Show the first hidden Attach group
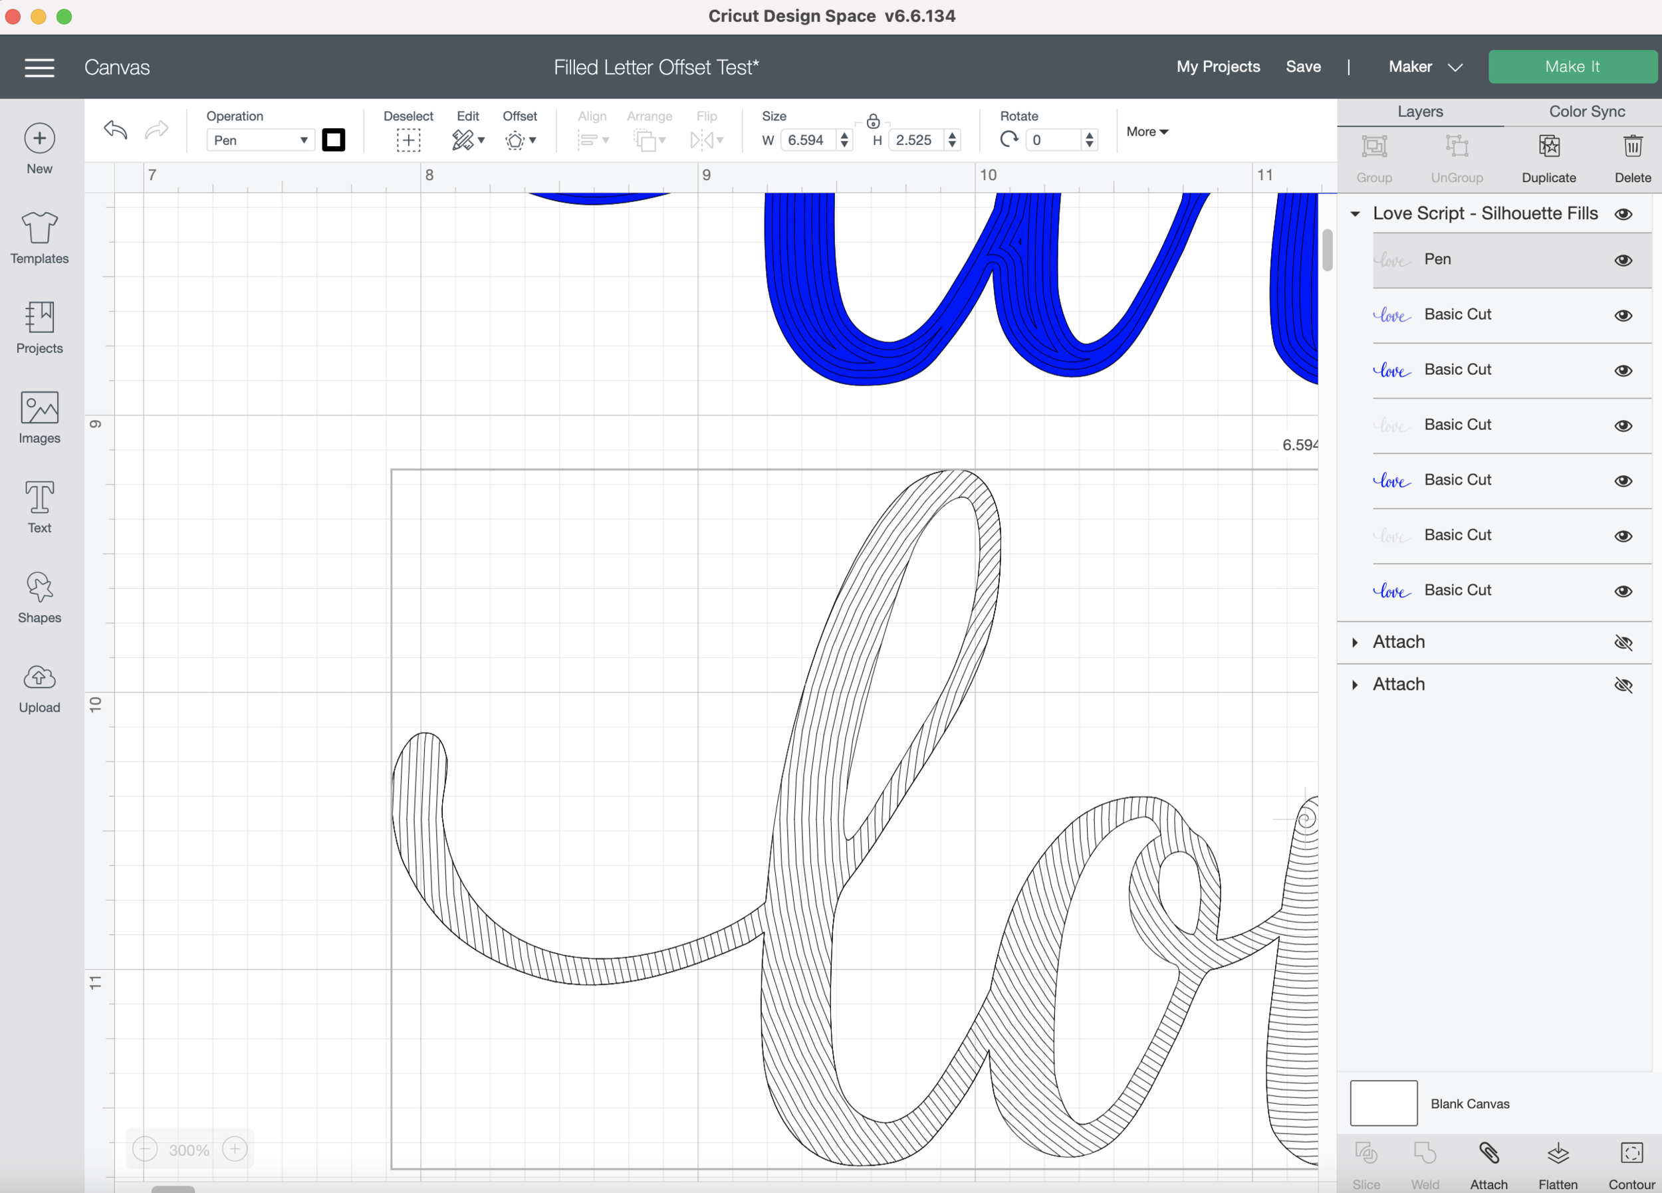1662x1193 pixels. click(x=1623, y=643)
